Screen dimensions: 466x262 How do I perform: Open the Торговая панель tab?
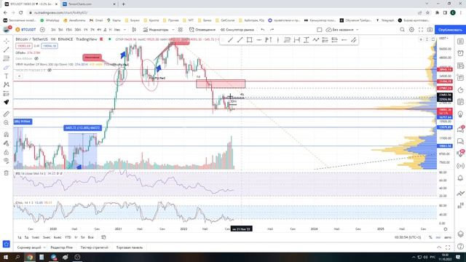[130, 247]
